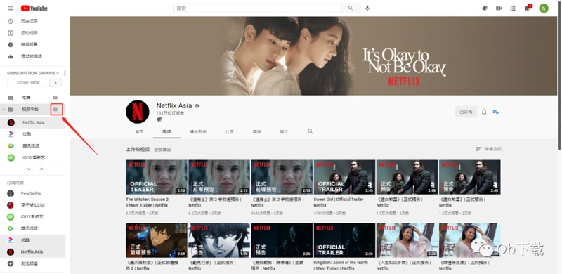Switch to the 频道 channels tab
This screenshot has height=274, width=562.
click(x=256, y=131)
